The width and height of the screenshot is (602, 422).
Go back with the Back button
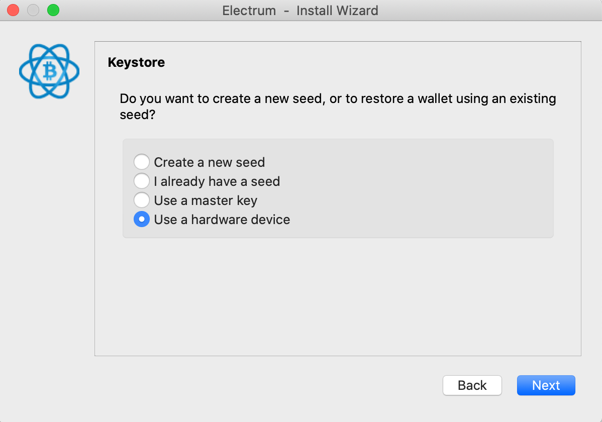click(472, 385)
